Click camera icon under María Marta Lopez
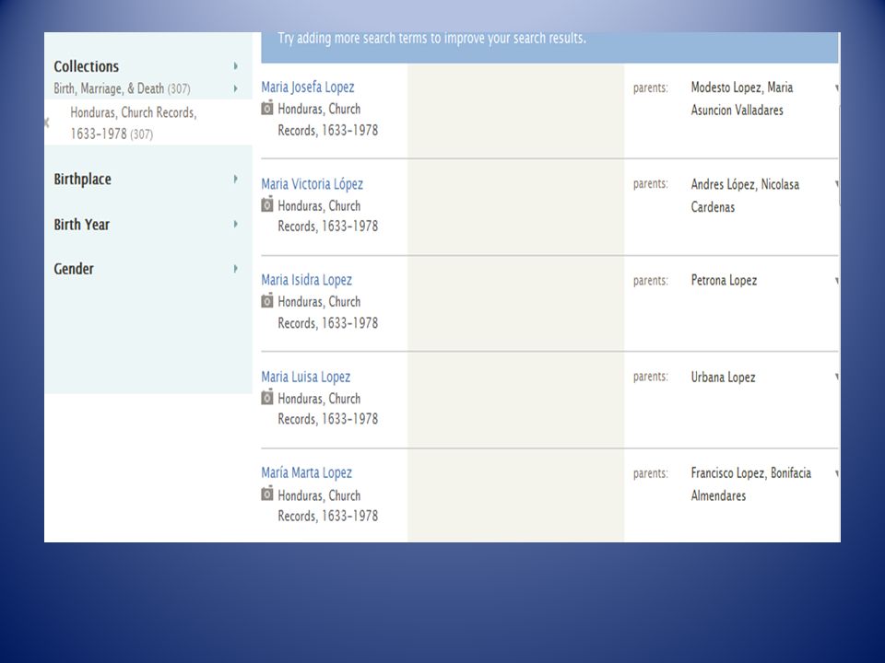885x663 pixels. point(267,494)
